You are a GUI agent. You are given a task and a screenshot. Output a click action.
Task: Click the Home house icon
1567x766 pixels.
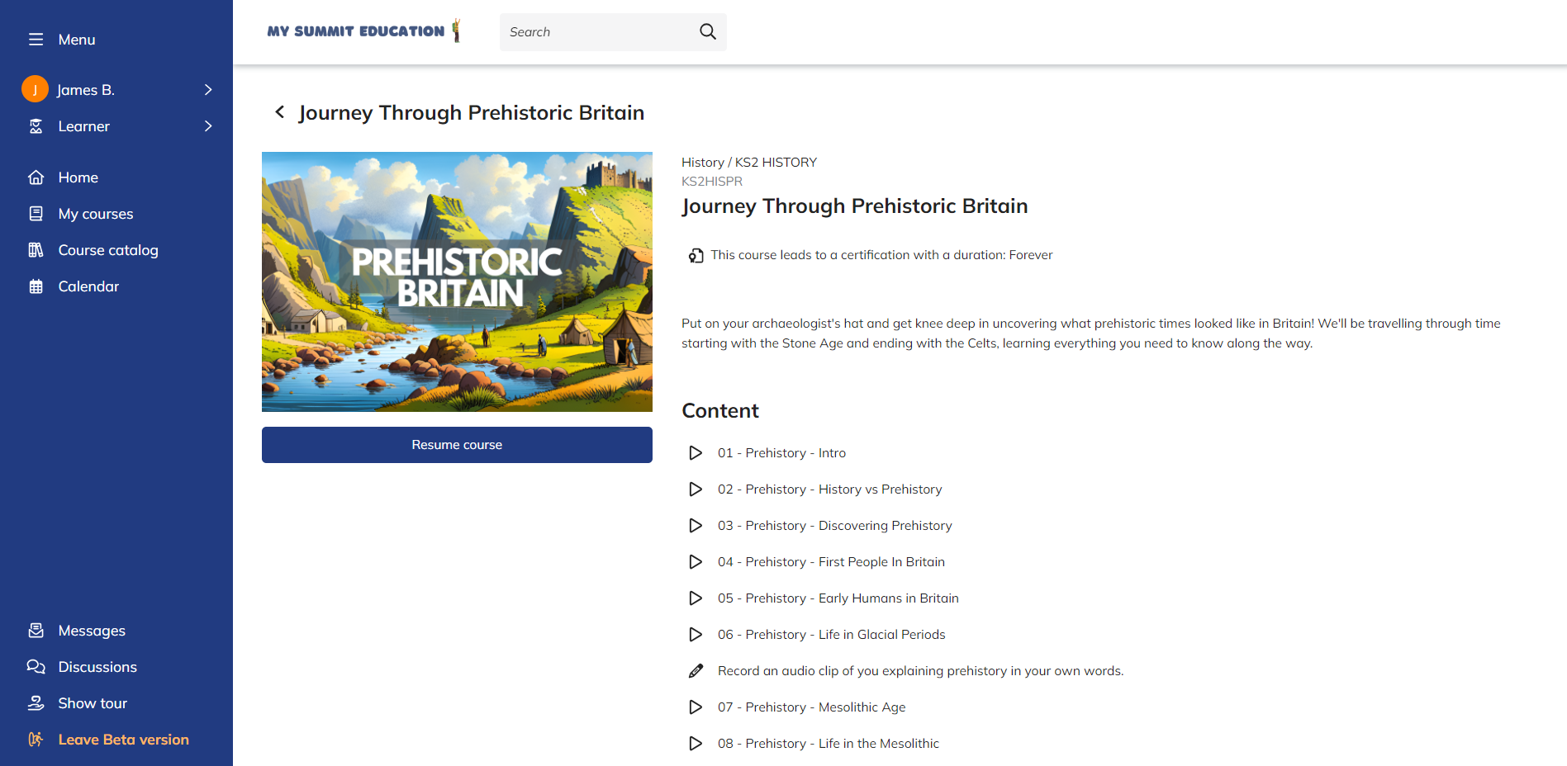click(36, 177)
